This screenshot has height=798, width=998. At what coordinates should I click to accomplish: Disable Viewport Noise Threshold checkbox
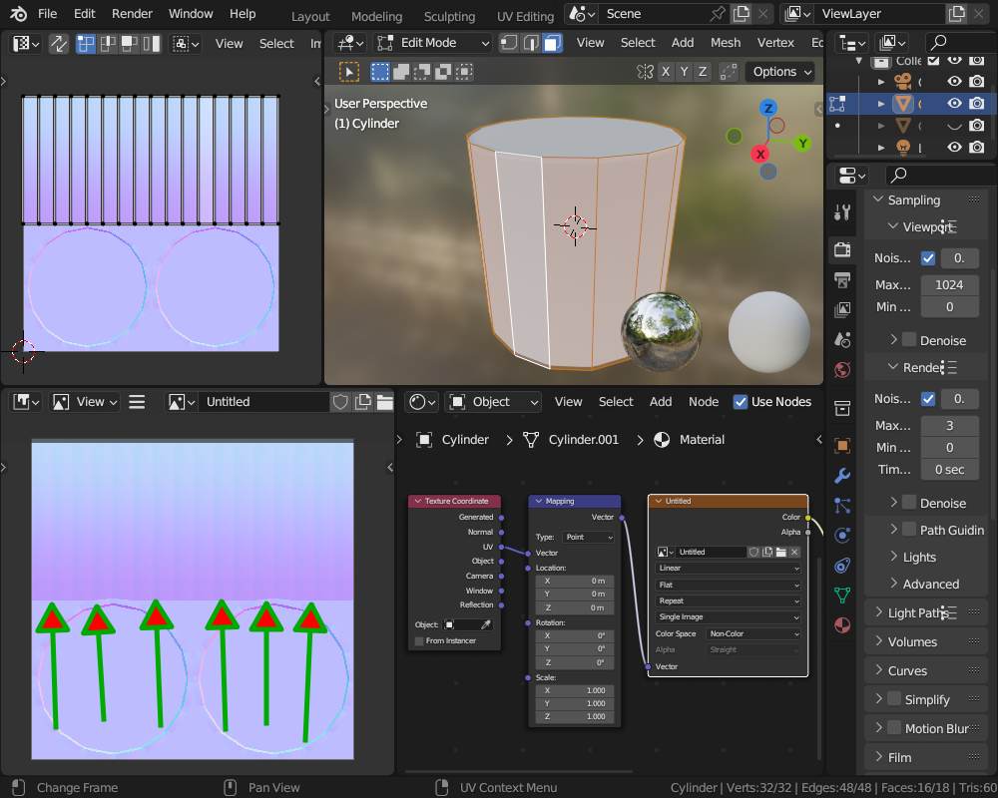point(928,257)
